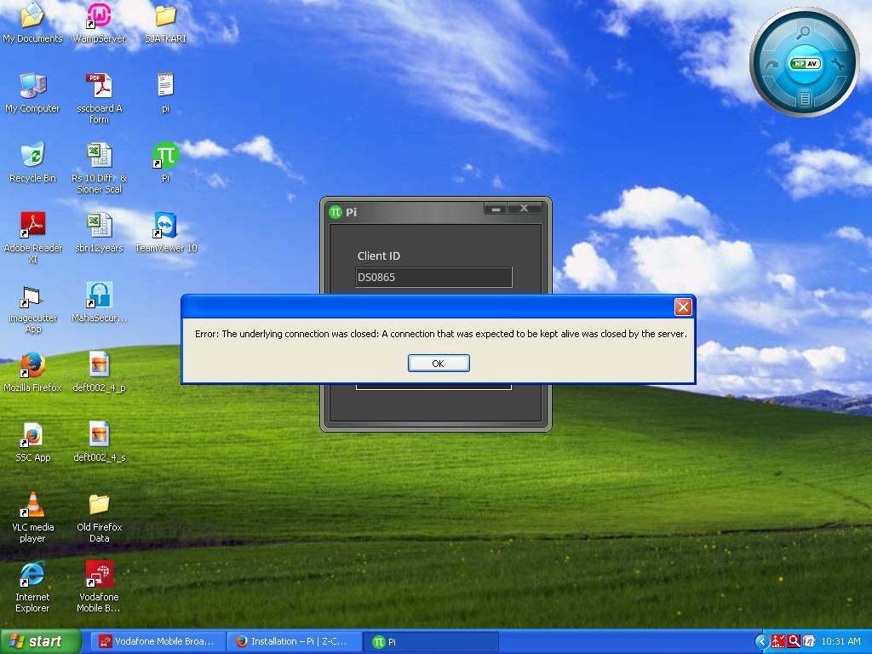Image resolution: width=872 pixels, height=654 pixels.
Task: Open NP AV reports list icon
Action: tap(804, 99)
